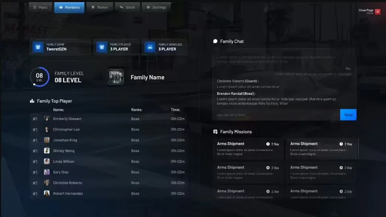Click Christine Roberts in the top player list
This screenshot has height=217, width=386.
click(x=68, y=183)
